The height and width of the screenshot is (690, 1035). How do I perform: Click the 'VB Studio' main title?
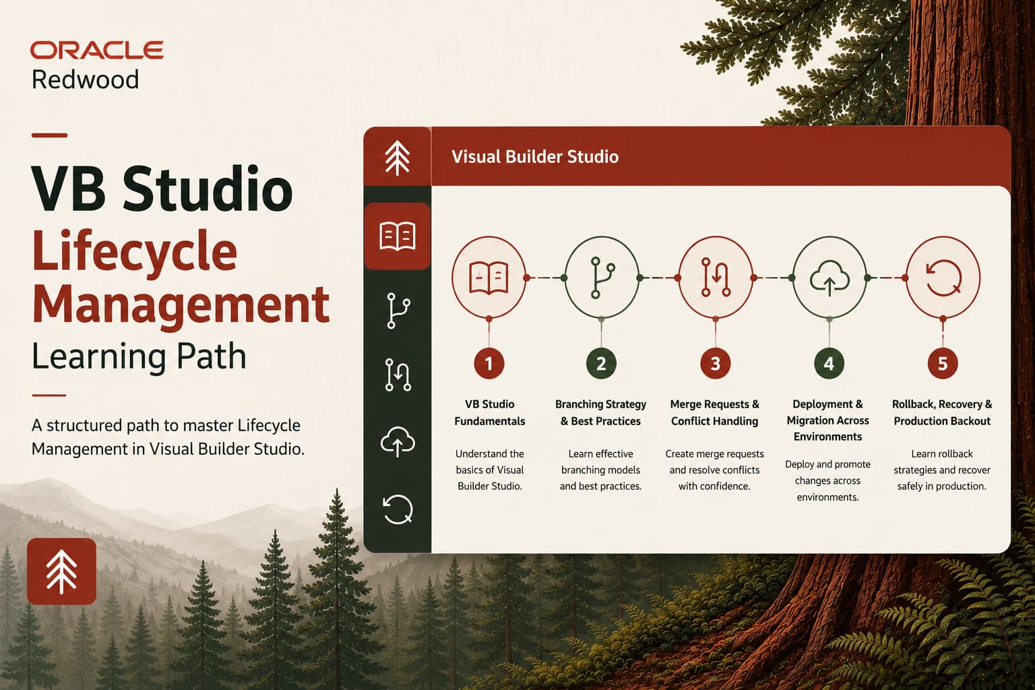pyautogui.click(x=162, y=189)
